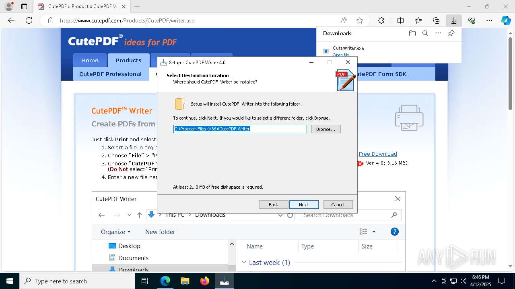
Task: Toggle the Downloads toolbar icon
Action: [x=454, y=20]
